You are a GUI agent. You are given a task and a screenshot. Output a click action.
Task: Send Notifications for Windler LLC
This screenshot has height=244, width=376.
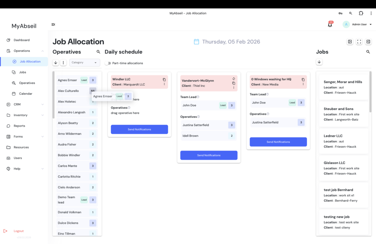pos(139,129)
